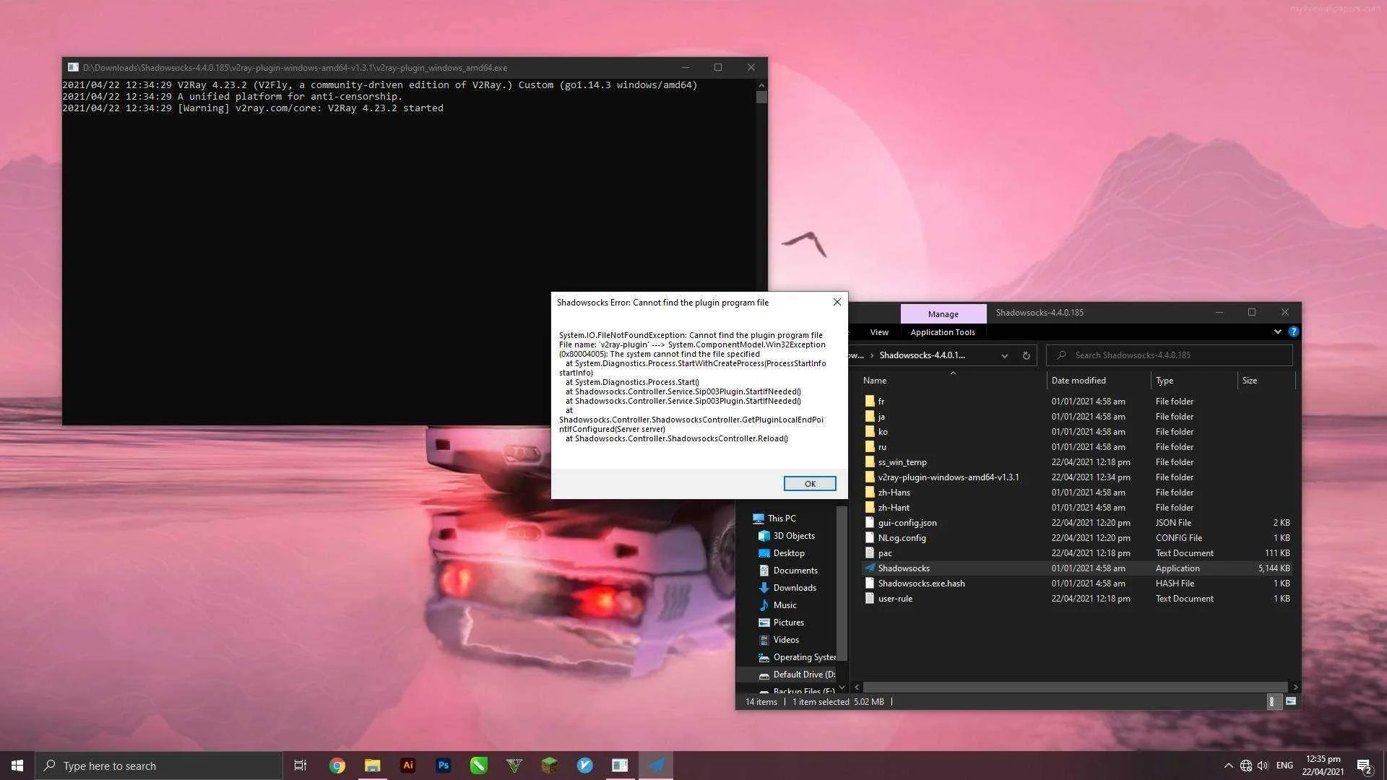
Task: Open the address bar history dropdown
Action: pos(1004,355)
